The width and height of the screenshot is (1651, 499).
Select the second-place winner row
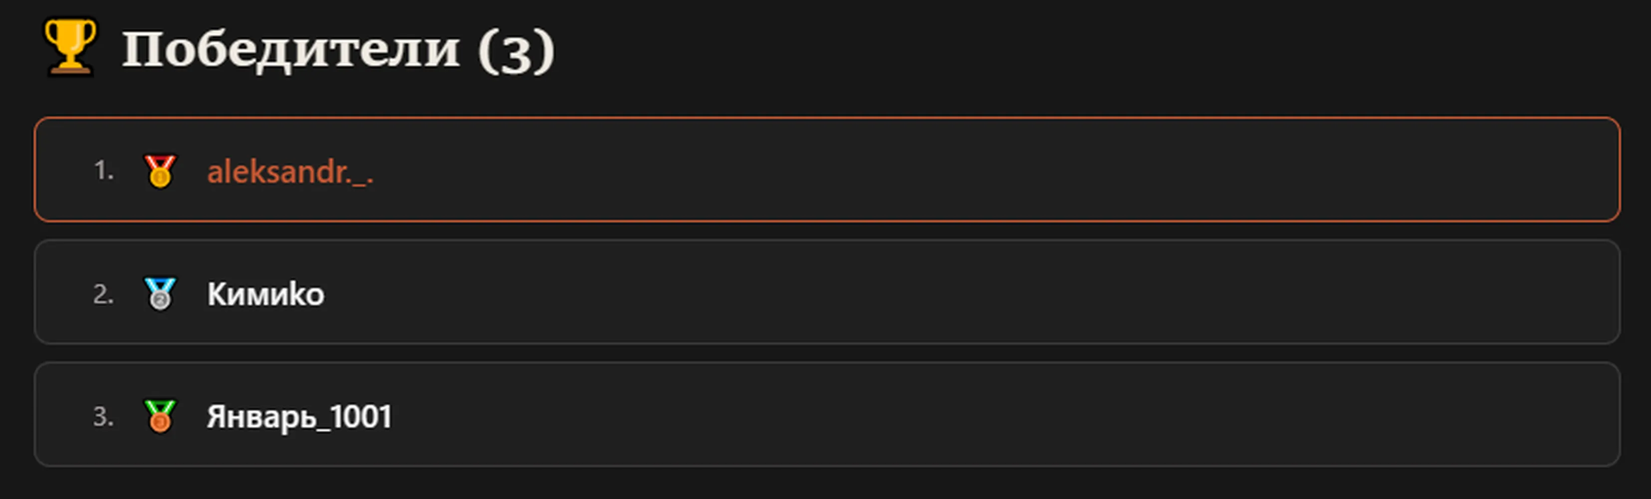[x=827, y=292]
